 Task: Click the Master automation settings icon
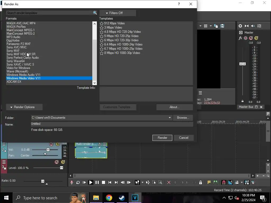[245, 38]
